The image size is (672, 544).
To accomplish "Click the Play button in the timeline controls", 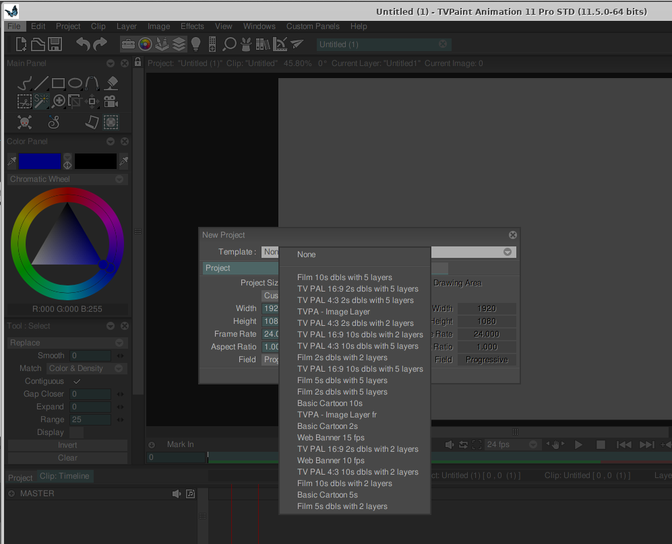I will coord(578,445).
